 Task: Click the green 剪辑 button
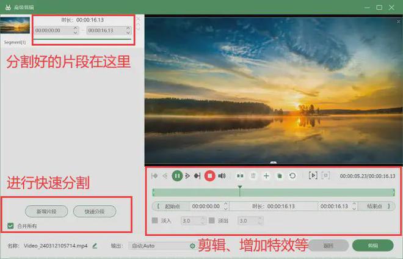pos(372,246)
